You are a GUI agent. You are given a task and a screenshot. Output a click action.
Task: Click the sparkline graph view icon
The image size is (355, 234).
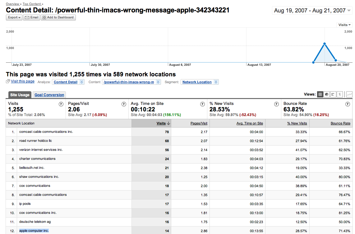349,94
